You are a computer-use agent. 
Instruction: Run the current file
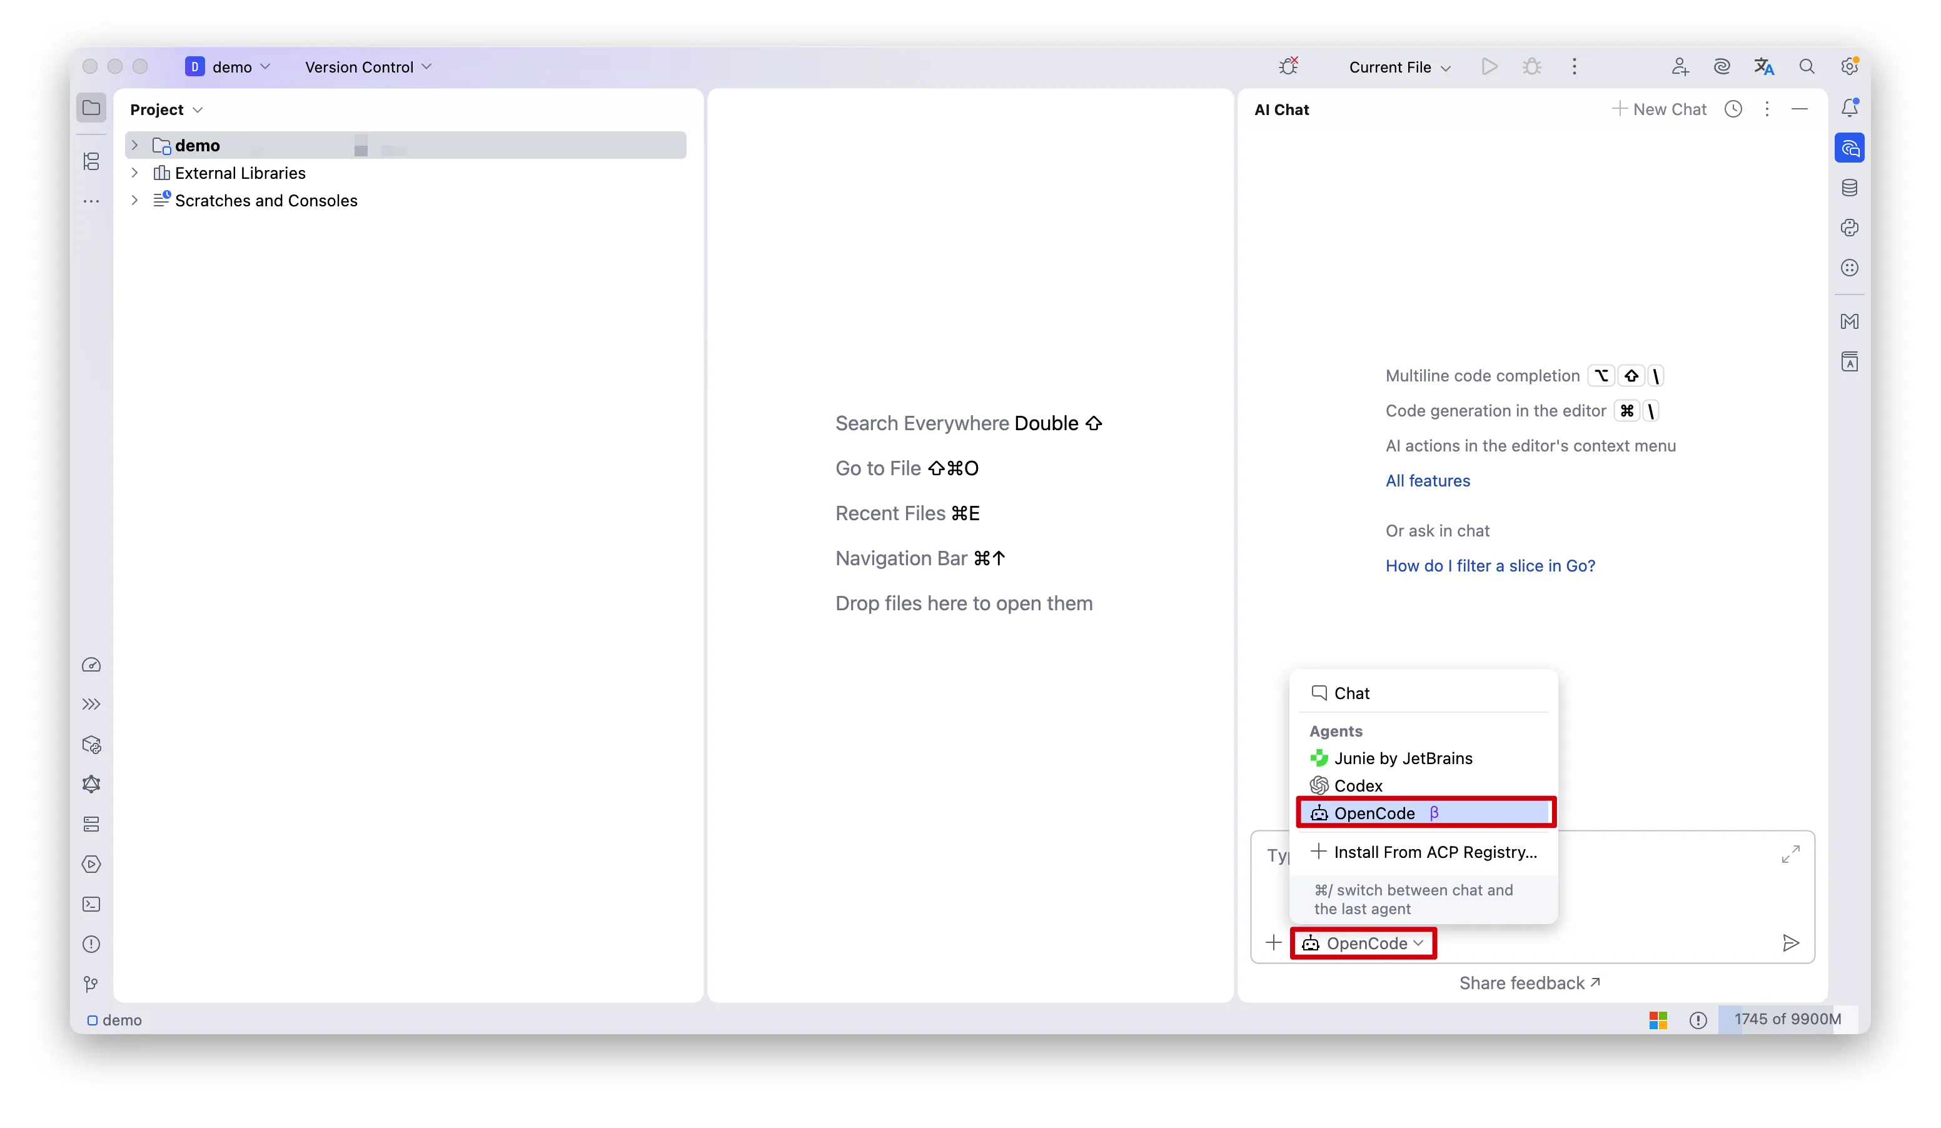click(x=1489, y=67)
